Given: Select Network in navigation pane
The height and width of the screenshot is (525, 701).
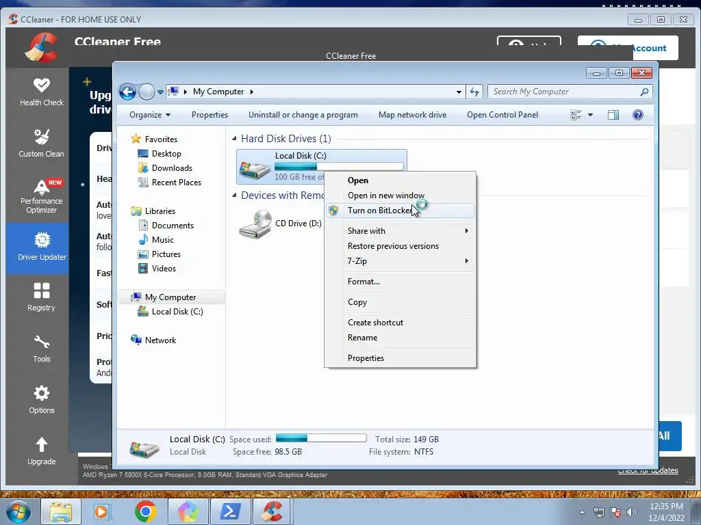Looking at the screenshot, I should pos(160,340).
